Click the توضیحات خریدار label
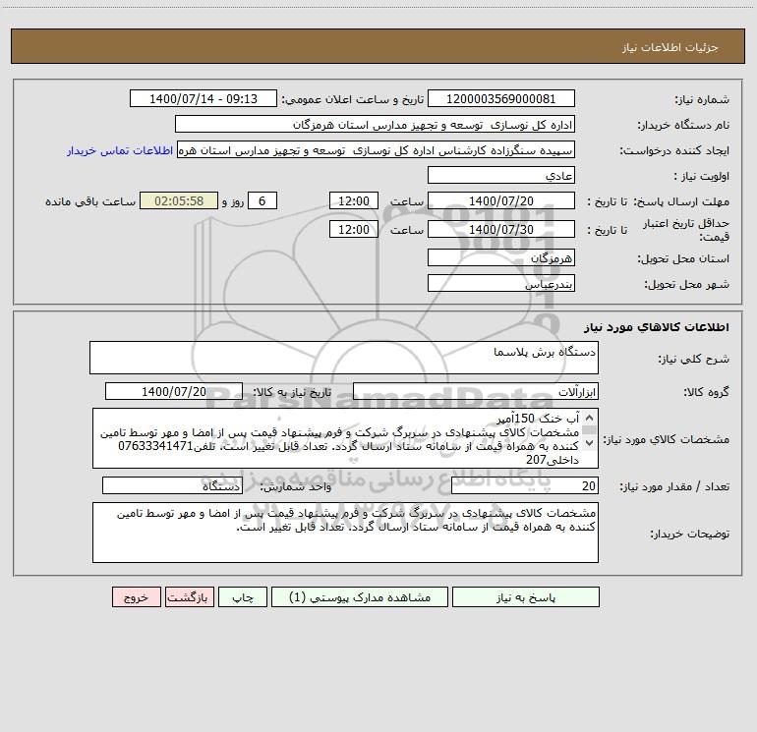The width and height of the screenshot is (757, 732). pyautogui.click(x=689, y=534)
